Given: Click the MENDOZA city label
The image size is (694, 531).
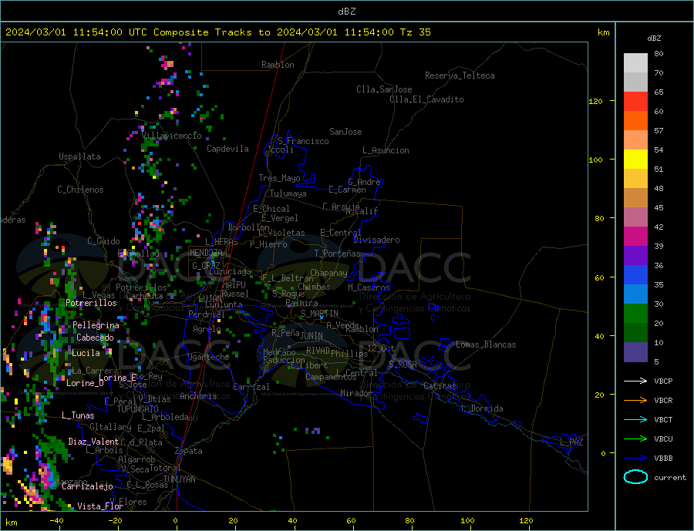Looking at the screenshot, I should click(206, 253).
